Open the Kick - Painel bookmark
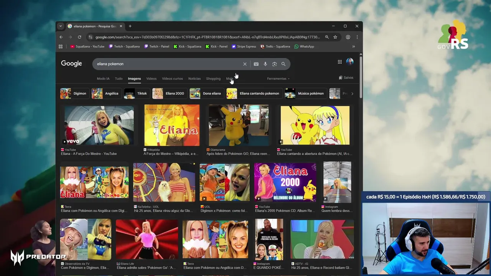The image size is (491, 276). pyautogui.click(x=216, y=46)
